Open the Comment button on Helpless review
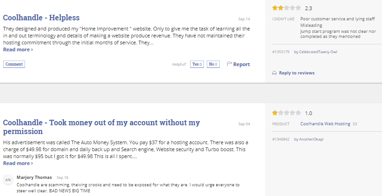This screenshot has width=382, height=196. tap(14, 64)
